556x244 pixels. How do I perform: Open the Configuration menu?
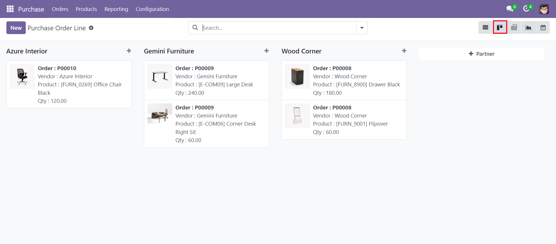tap(152, 9)
